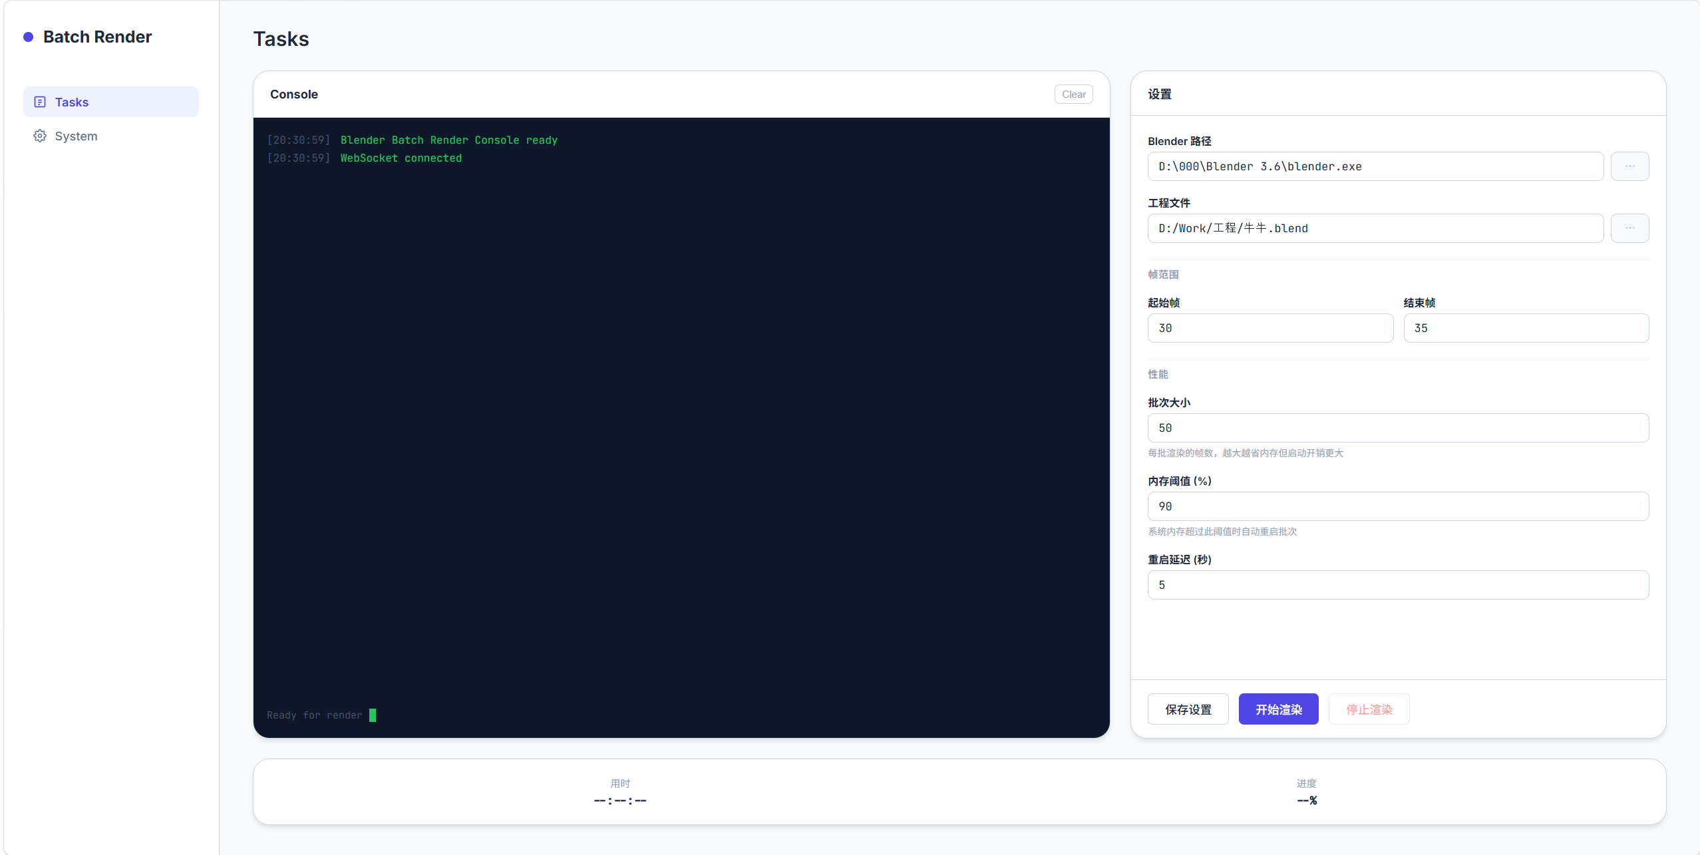Click the 用时 elapsed time value
Viewport: 1700px width, 855px height.
coord(620,800)
